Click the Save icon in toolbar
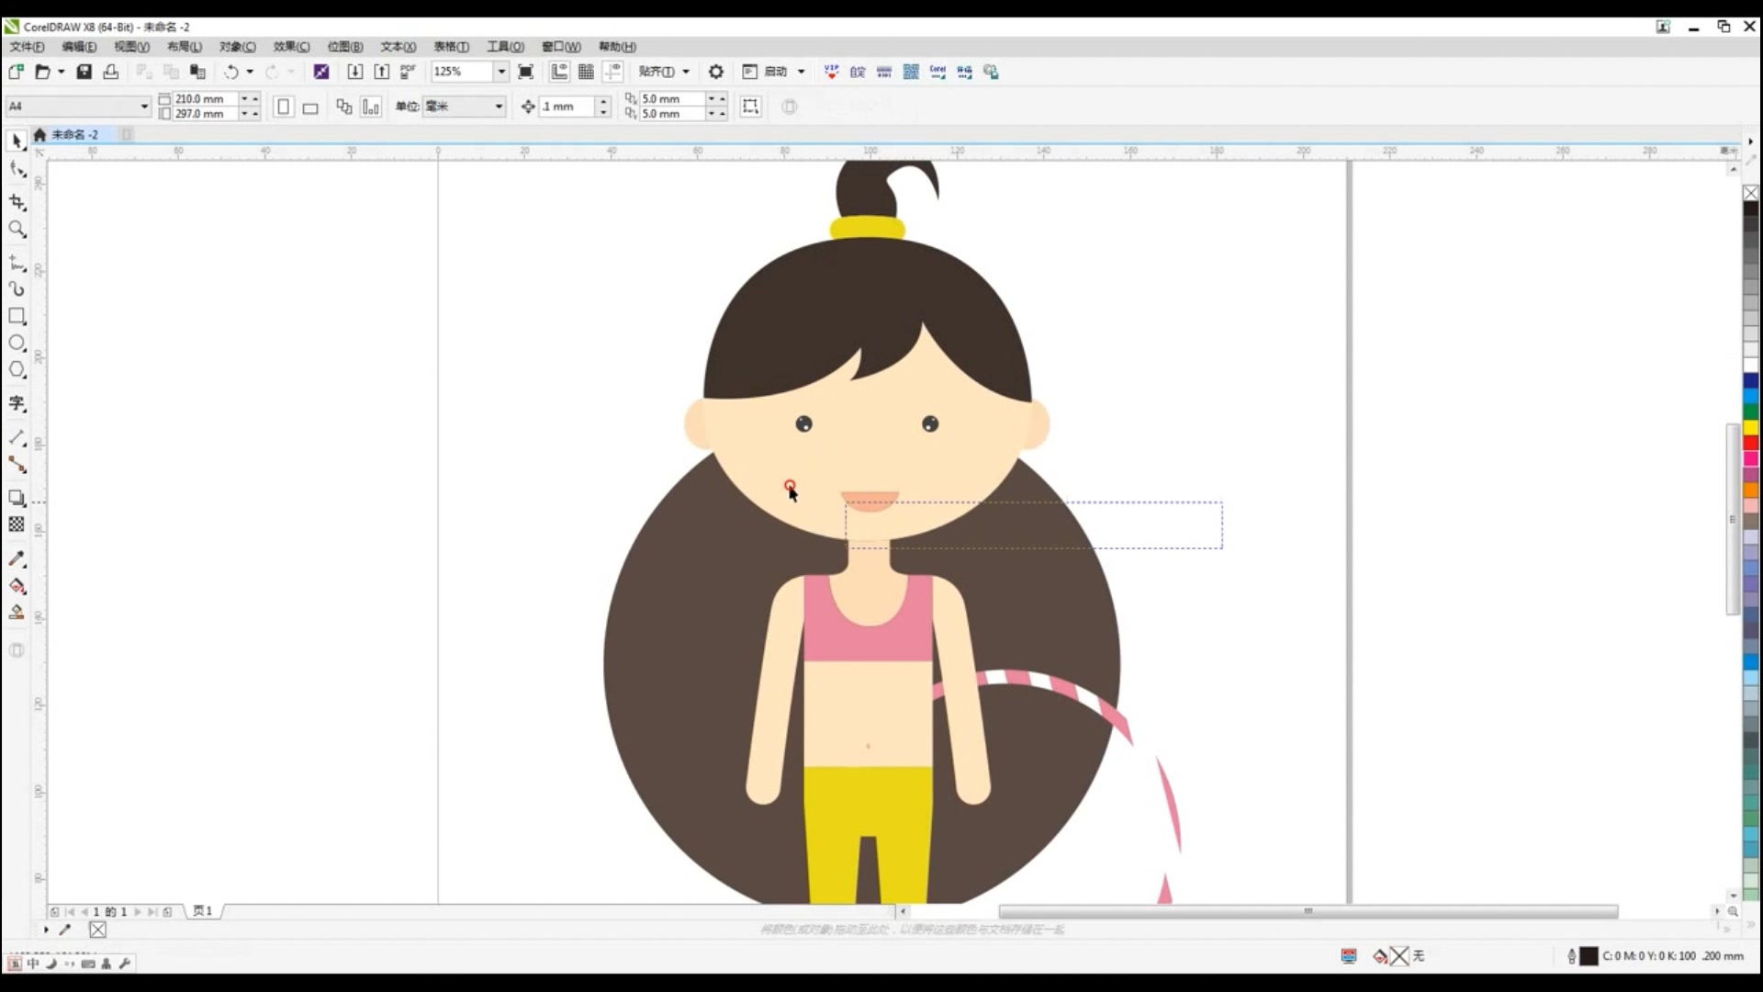Image resolution: width=1763 pixels, height=992 pixels. [84, 72]
